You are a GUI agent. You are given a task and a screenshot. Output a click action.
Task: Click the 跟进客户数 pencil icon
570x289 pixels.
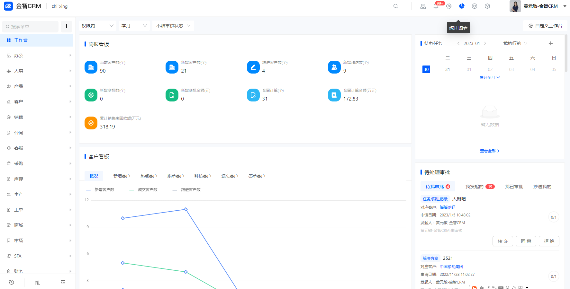point(253,67)
